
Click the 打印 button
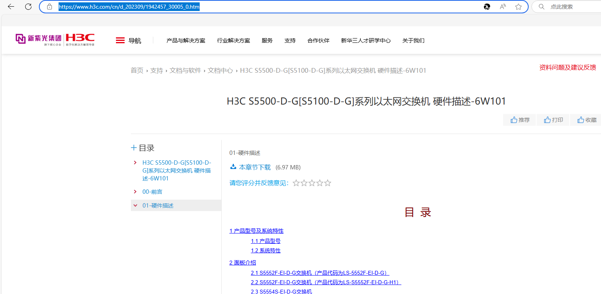(x=553, y=120)
